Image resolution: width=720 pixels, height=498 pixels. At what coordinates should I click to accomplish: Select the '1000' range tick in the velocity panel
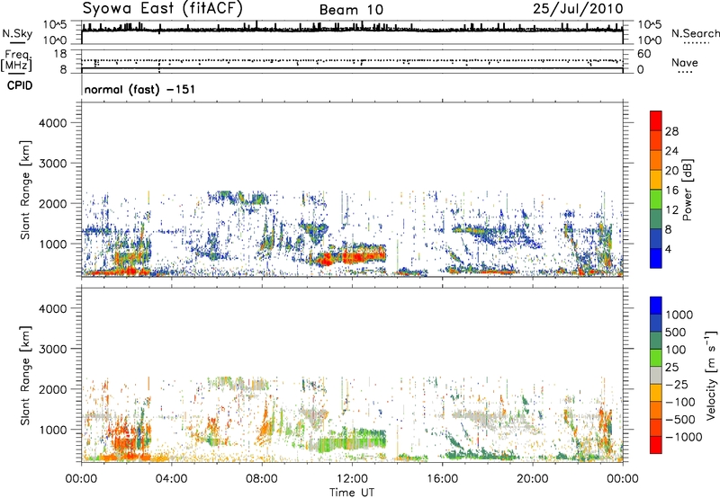[x=52, y=430]
